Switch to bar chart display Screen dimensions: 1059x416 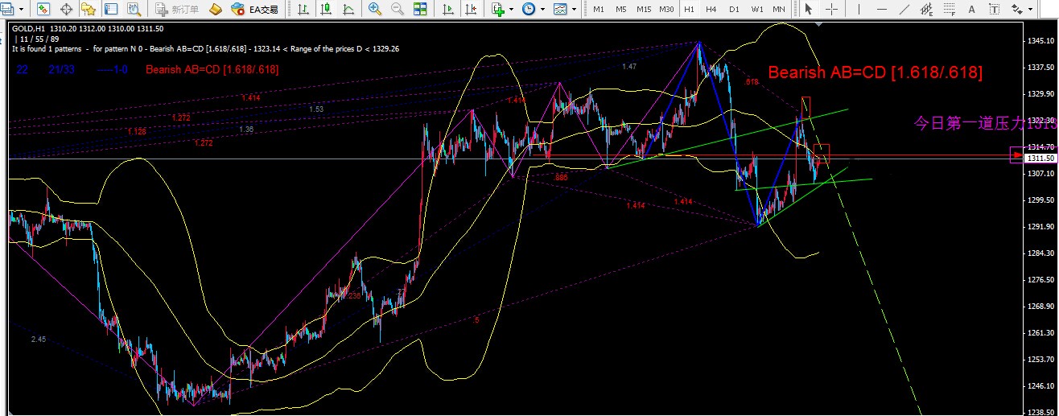[x=303, y=10]
